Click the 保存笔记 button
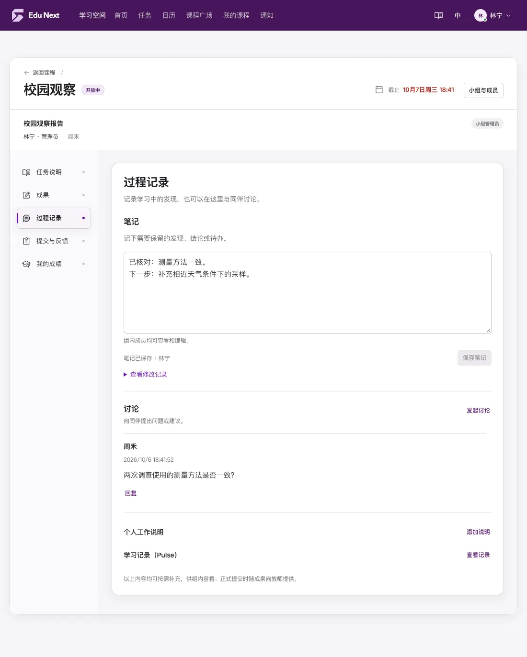The width and height of the screenshot is (527, 657). coord(474,358)
